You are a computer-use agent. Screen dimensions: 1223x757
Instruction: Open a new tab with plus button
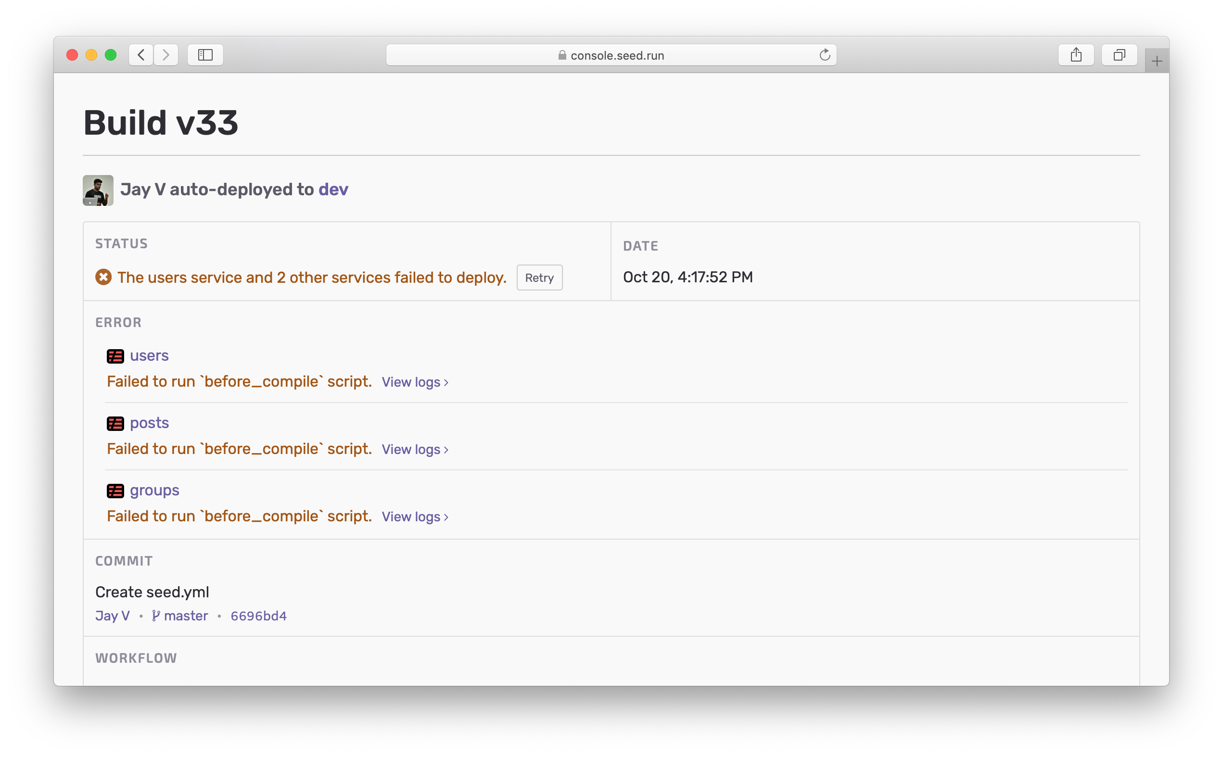[x=1157, y=62]
